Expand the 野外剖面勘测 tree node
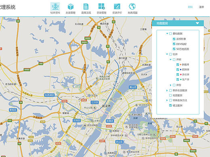Image resolution: width=210 pixels, height=157 pixels. (167, 90)
